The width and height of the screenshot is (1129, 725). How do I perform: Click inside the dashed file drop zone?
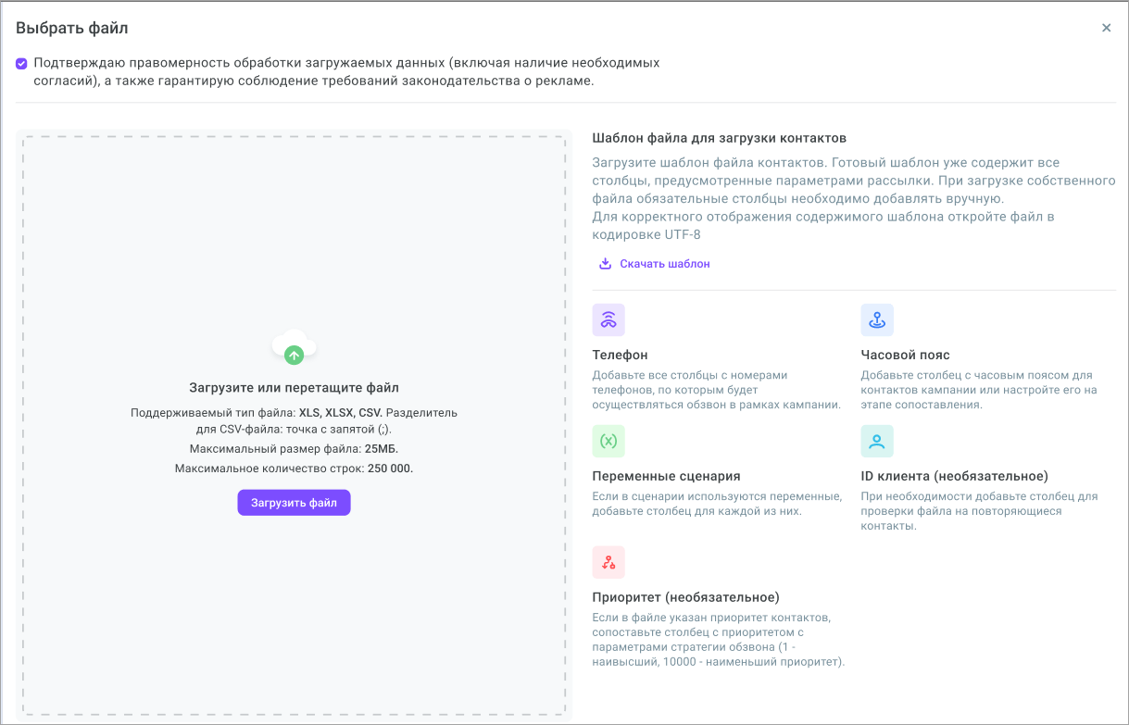pyautogui.click(x=294, y=231)
